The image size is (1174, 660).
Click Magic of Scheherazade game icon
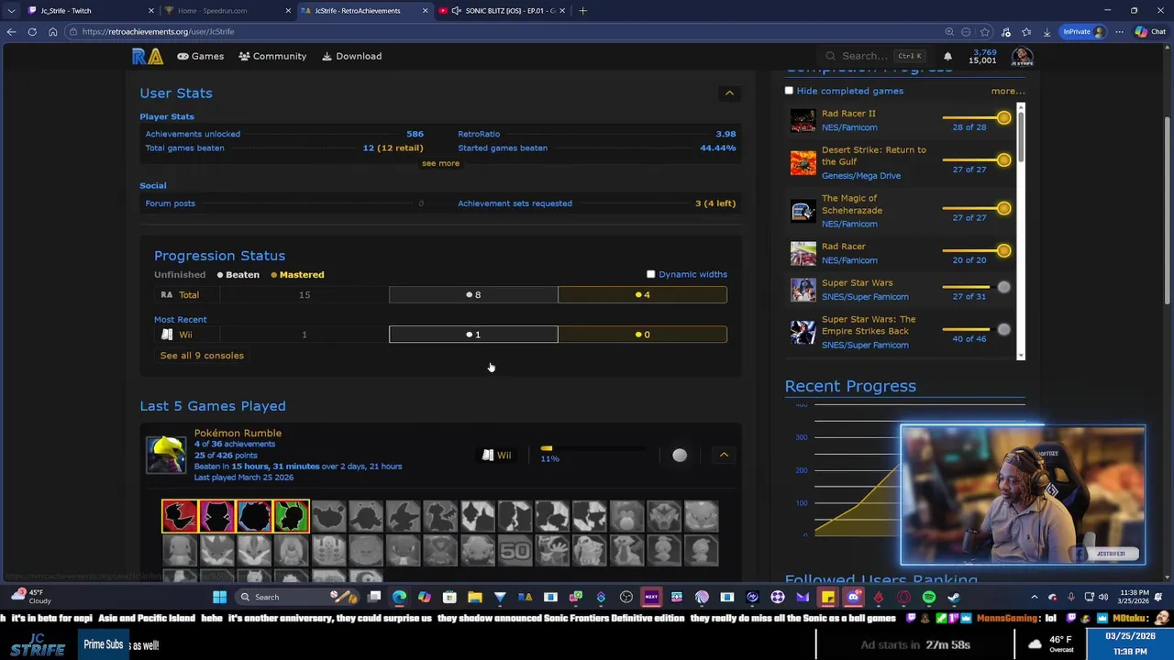(x=803, y=211)
